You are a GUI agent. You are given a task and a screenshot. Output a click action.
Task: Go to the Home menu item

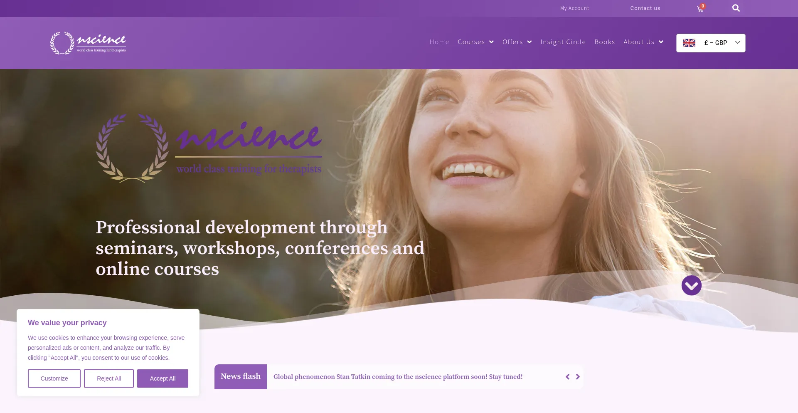[439, 42]
